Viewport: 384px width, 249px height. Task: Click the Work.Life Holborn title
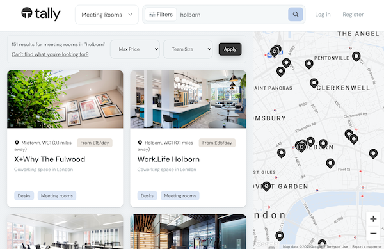(168, 159)
